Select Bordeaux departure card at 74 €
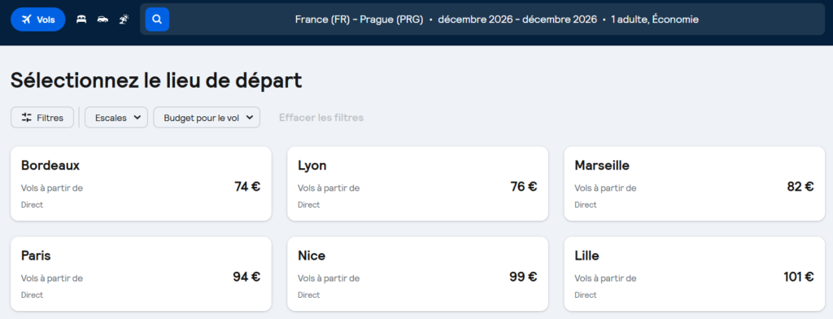Screen dimensions: 833x319 point(141,184)
